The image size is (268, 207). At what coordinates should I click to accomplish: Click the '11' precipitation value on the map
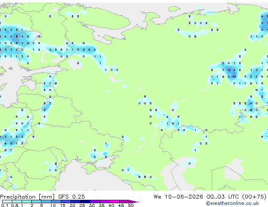[229, 70]
